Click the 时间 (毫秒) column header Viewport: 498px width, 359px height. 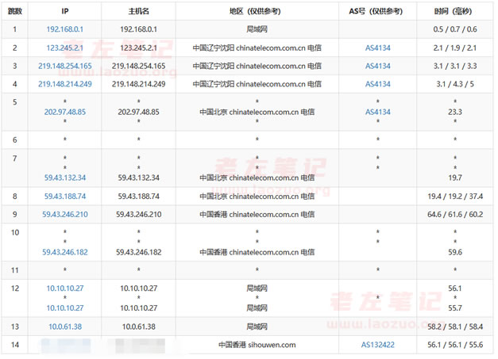[455, 12]
